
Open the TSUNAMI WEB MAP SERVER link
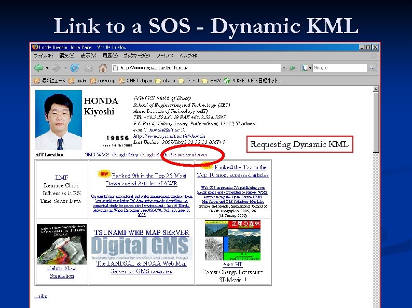click(142, 233)
